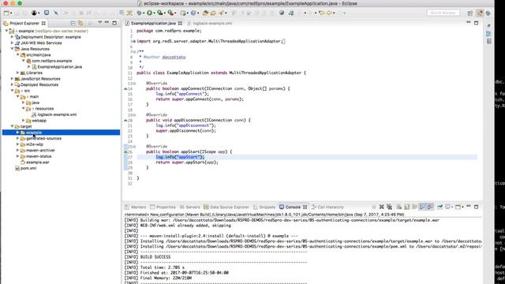Image resolution: width=505 pixels, height=284 pixels.
Task: Click Remove All Terminated Launches icon
Action: 389,207
